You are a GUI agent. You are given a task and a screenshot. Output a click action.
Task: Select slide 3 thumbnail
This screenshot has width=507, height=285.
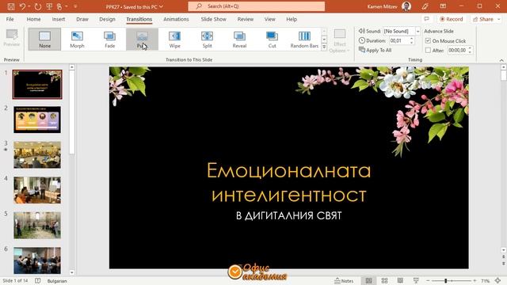pos(37,155)
